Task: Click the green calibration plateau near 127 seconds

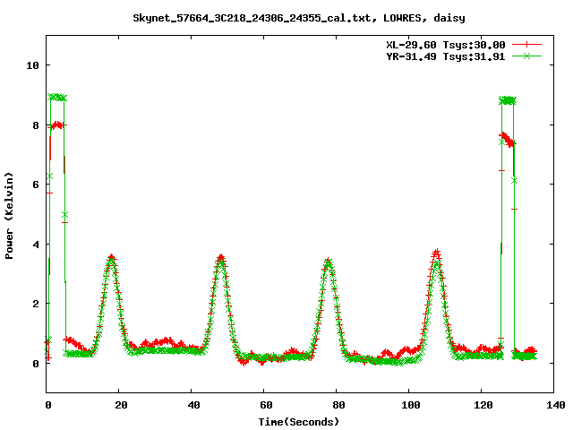Action: click(x=508, y=100)
